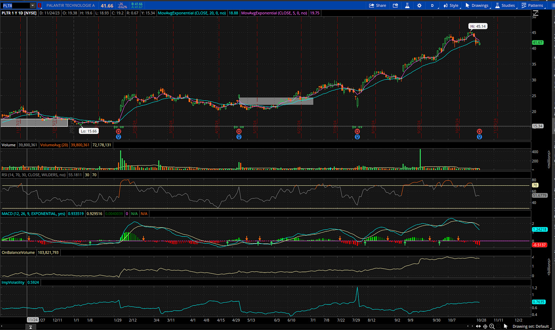This screenshot has height=330, width=555.
Task: Click the -0.5137 MACD histogram label
Action: pyautogui.click(x=539, y=245)
